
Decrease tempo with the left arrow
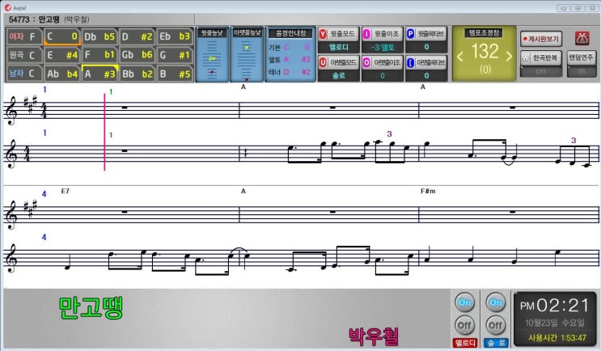(x=462, y=55)
